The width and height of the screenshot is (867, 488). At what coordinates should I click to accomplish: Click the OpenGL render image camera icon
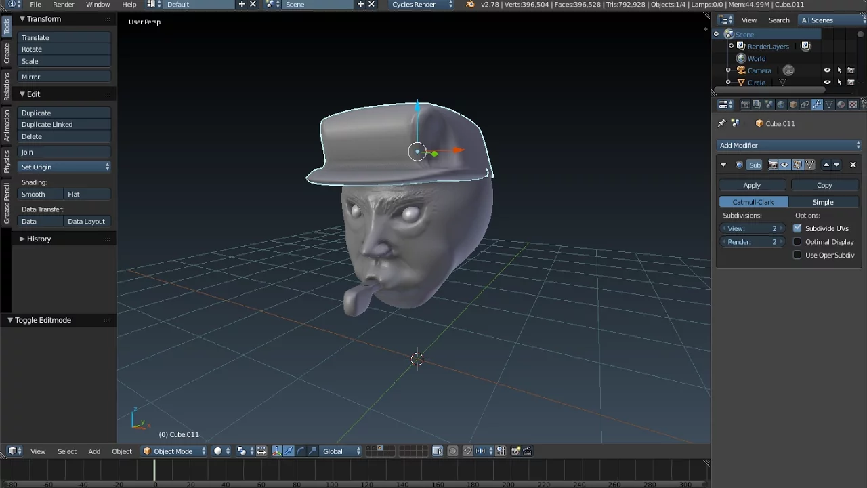click(x=515, y=451)
